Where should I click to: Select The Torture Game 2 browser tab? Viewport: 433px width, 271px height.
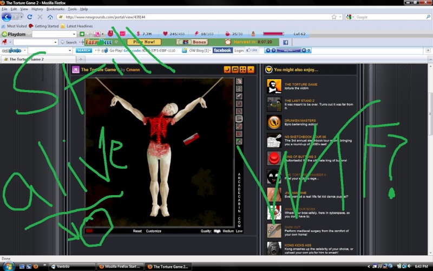(38, 59)
